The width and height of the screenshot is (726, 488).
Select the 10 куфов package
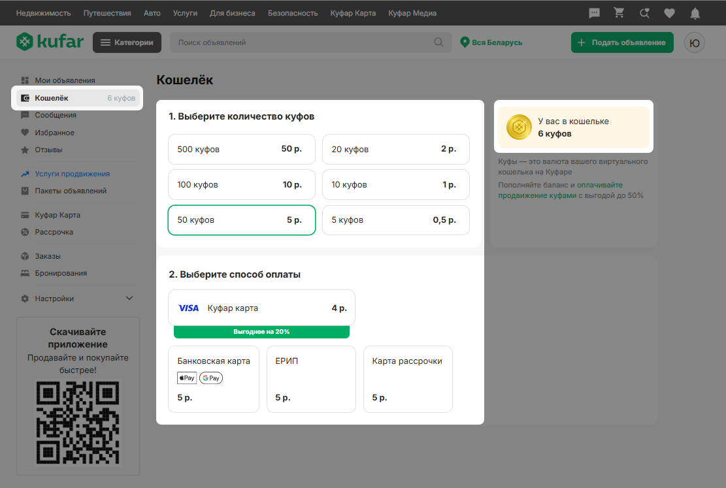click(396, 184)
